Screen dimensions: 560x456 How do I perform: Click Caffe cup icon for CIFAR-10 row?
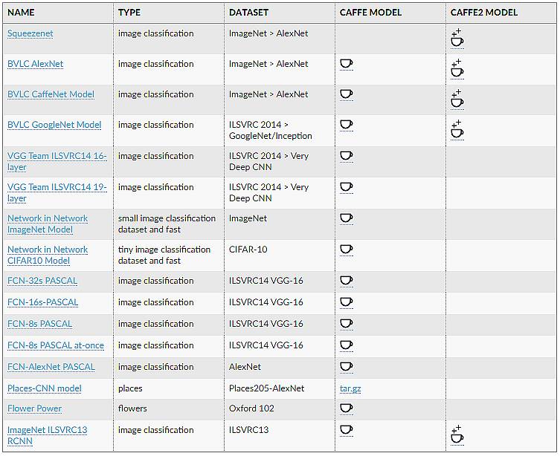point(347,250)
